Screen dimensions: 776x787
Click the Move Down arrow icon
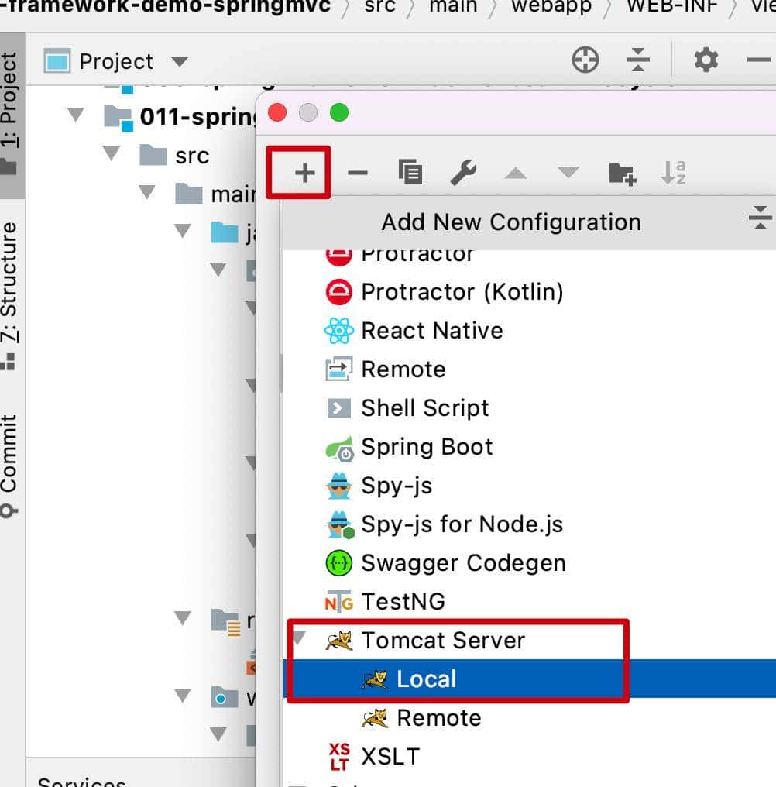pyautogui.click(x=568, y=172)
